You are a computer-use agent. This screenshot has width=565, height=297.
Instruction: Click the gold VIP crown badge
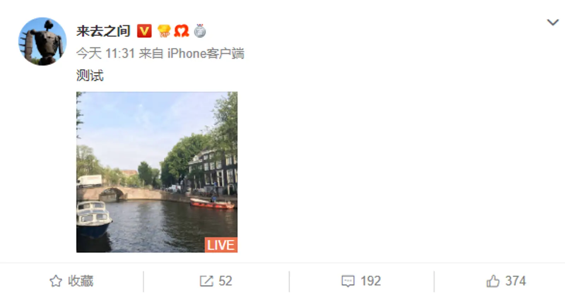[164, 31]
